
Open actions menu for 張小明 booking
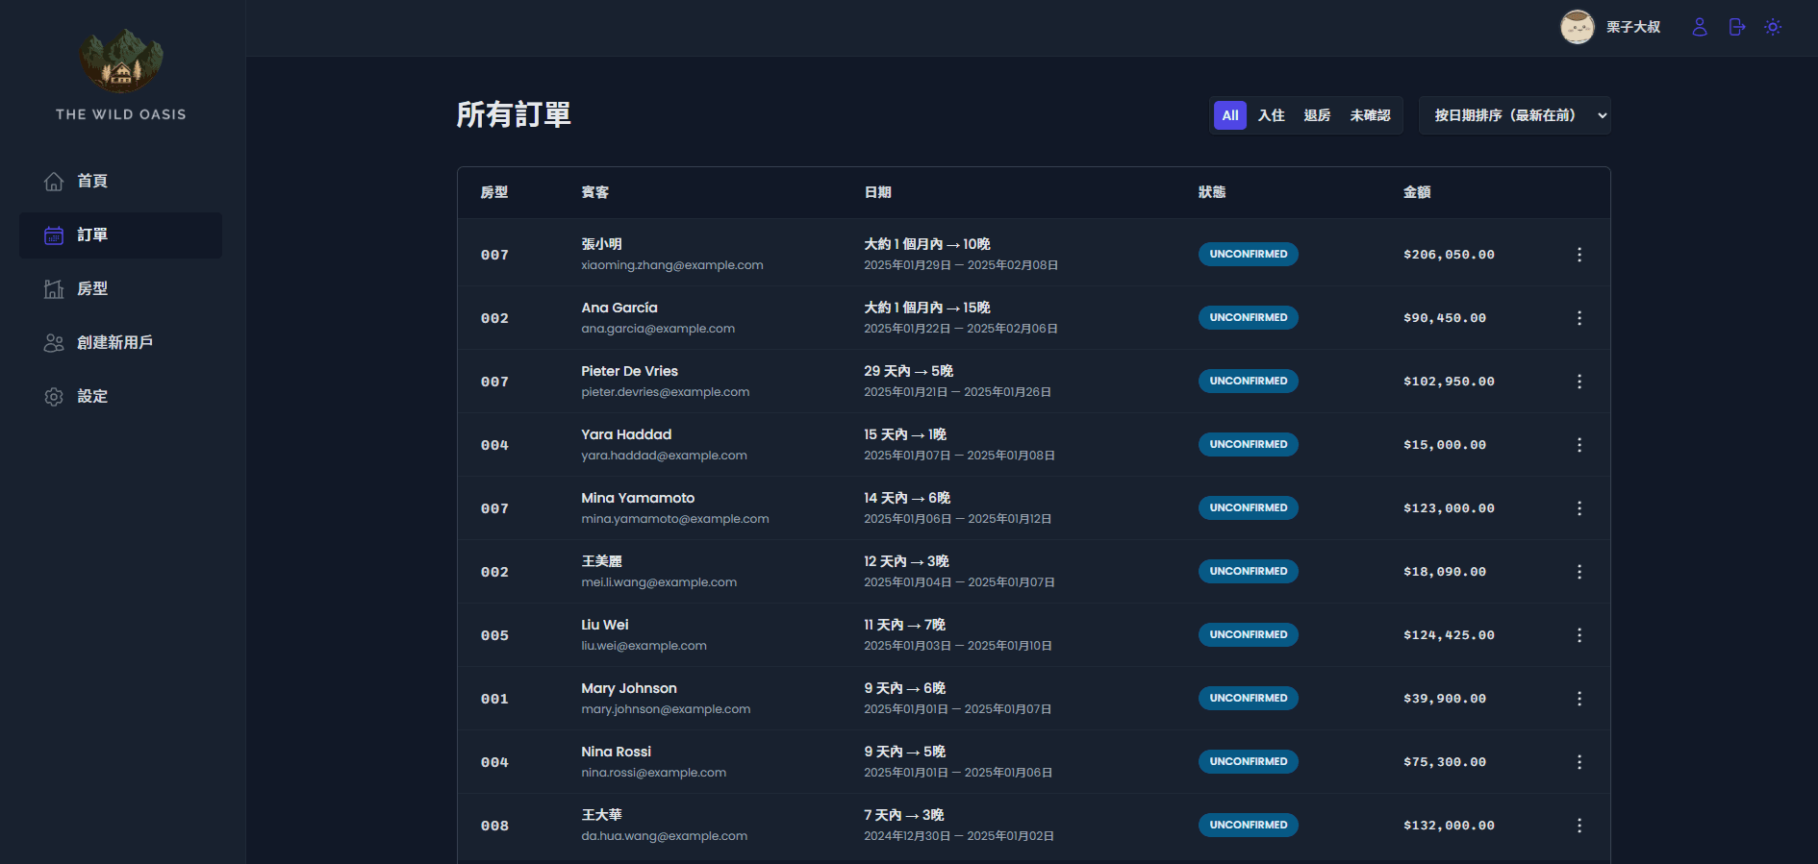(x=1578, y=255)
